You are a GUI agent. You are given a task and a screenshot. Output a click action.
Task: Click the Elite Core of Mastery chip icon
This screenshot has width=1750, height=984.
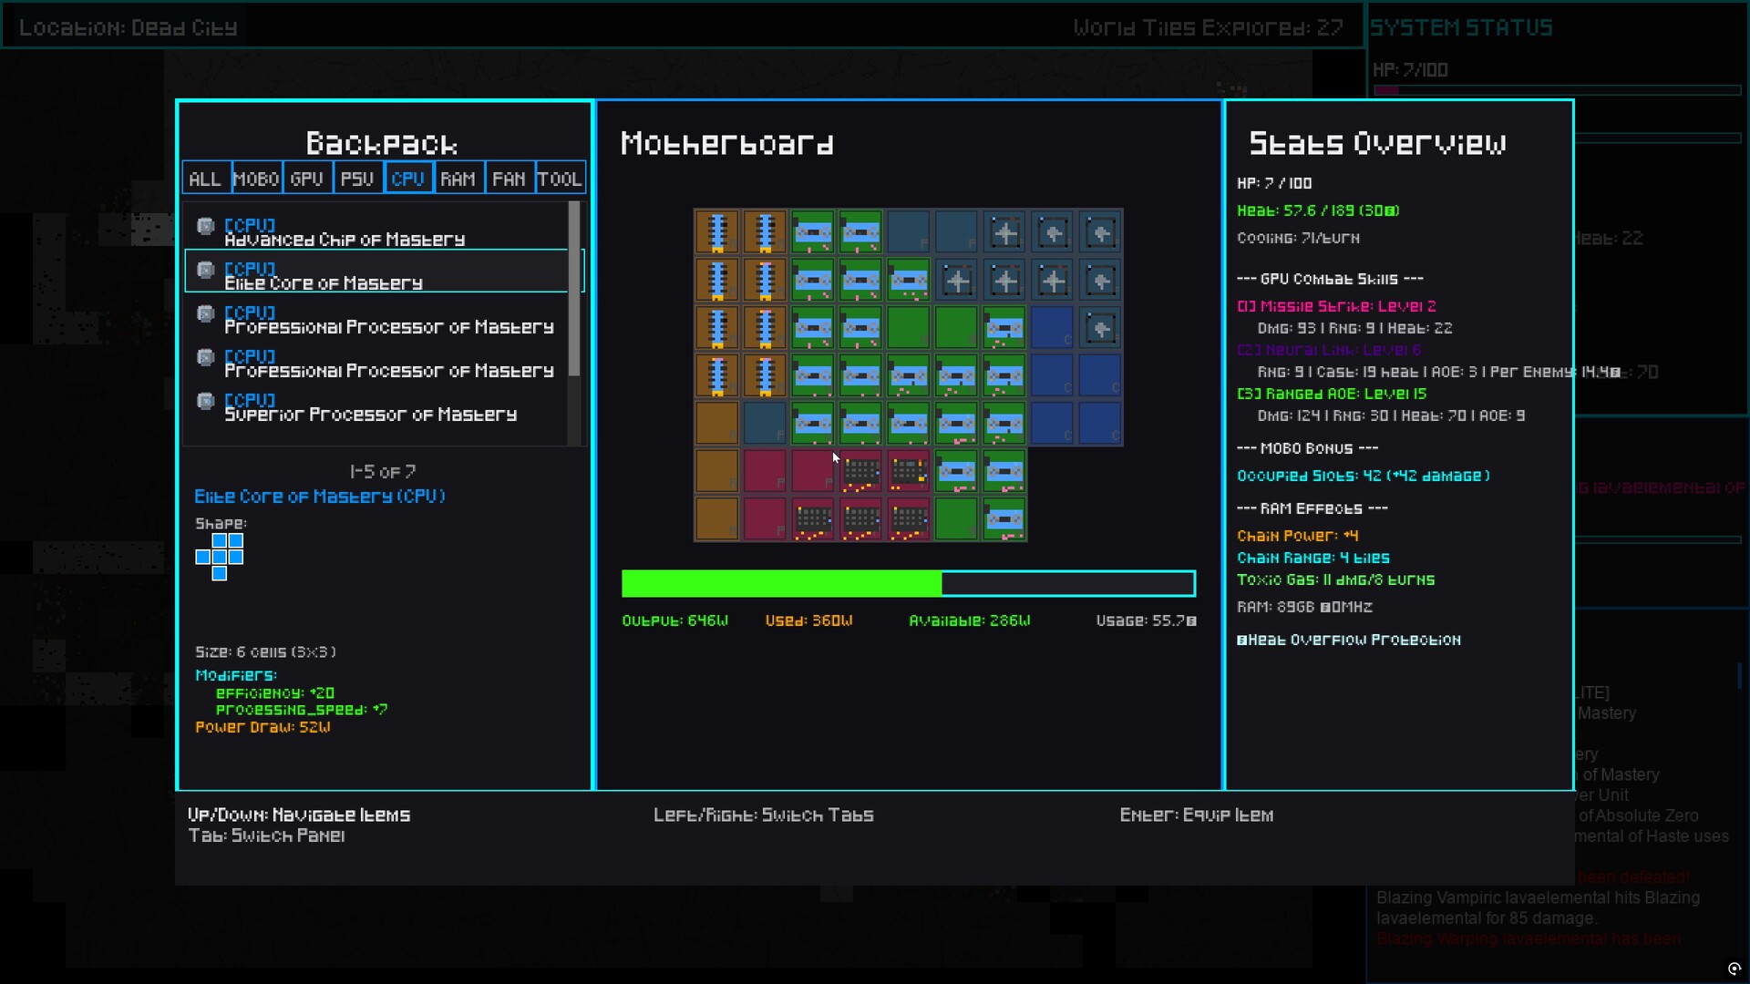[x=206, y=271]
